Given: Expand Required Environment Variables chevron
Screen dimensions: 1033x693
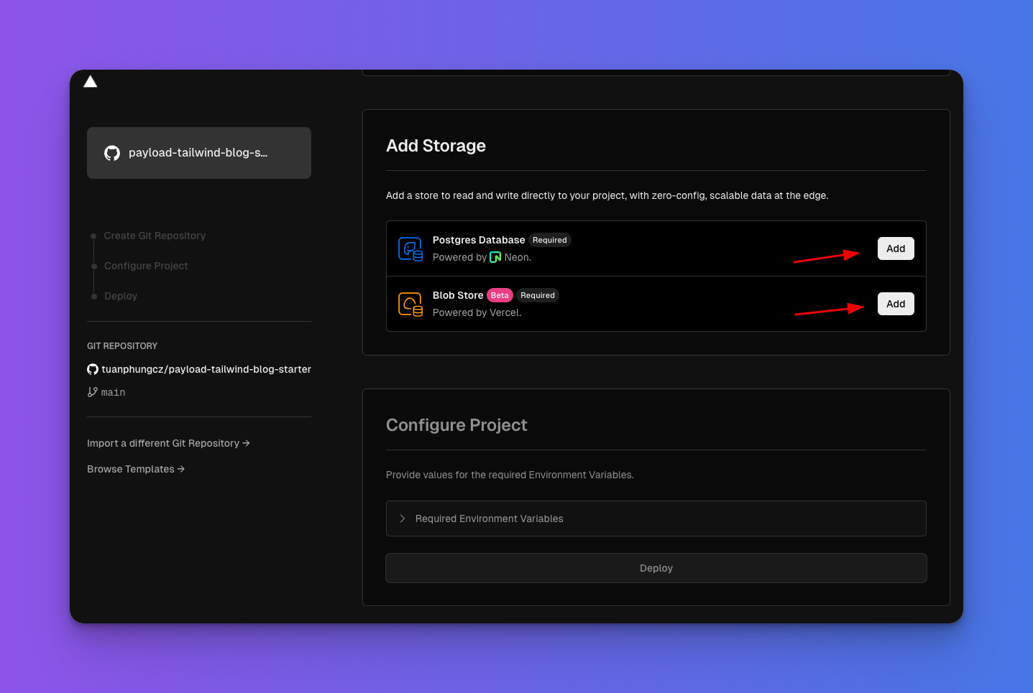Looking at the screenshot, I should pyautogui.click(x=403, y=518).
